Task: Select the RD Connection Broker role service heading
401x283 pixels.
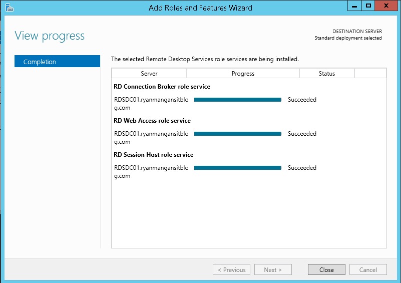Action: [x=162, y=87]
